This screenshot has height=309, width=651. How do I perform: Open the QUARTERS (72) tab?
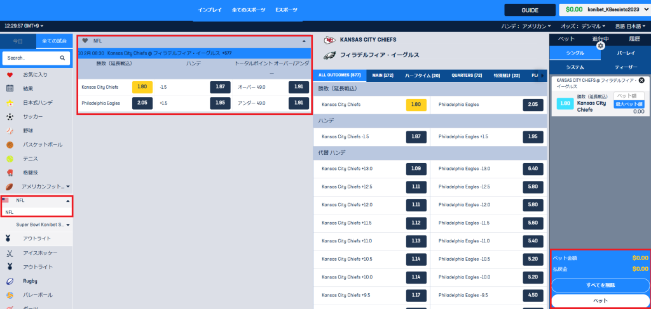pos(467,76)
